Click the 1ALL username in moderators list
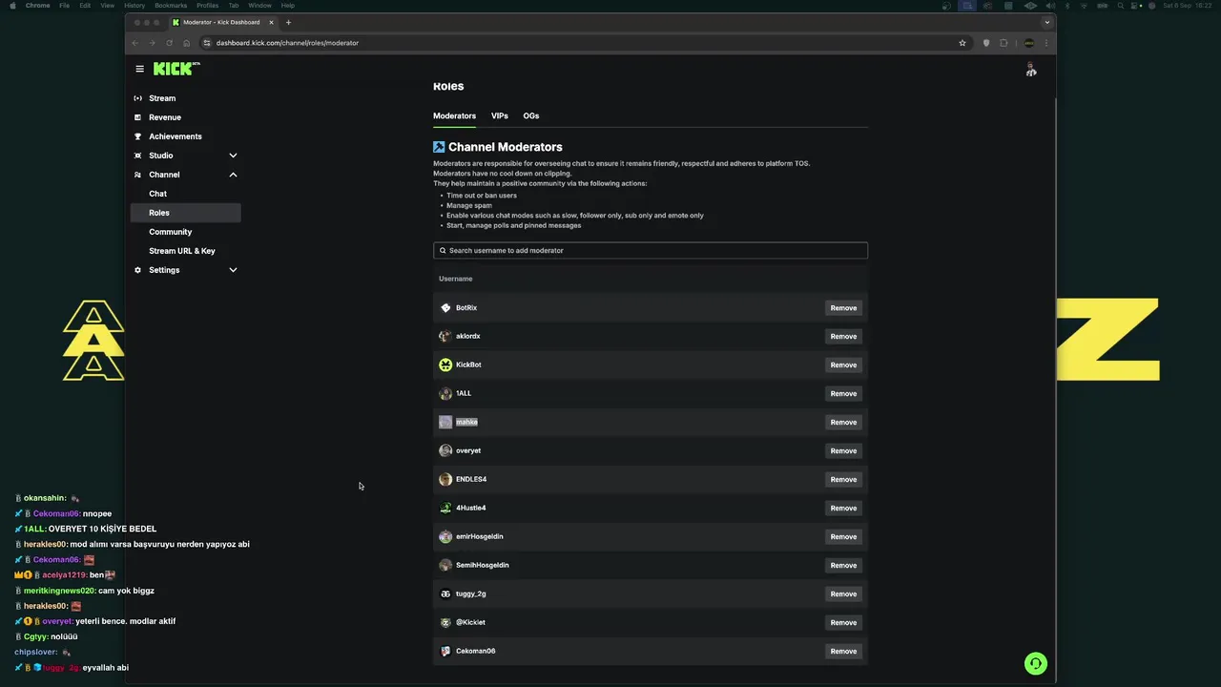1221x687 pixels. coord(464,394)
